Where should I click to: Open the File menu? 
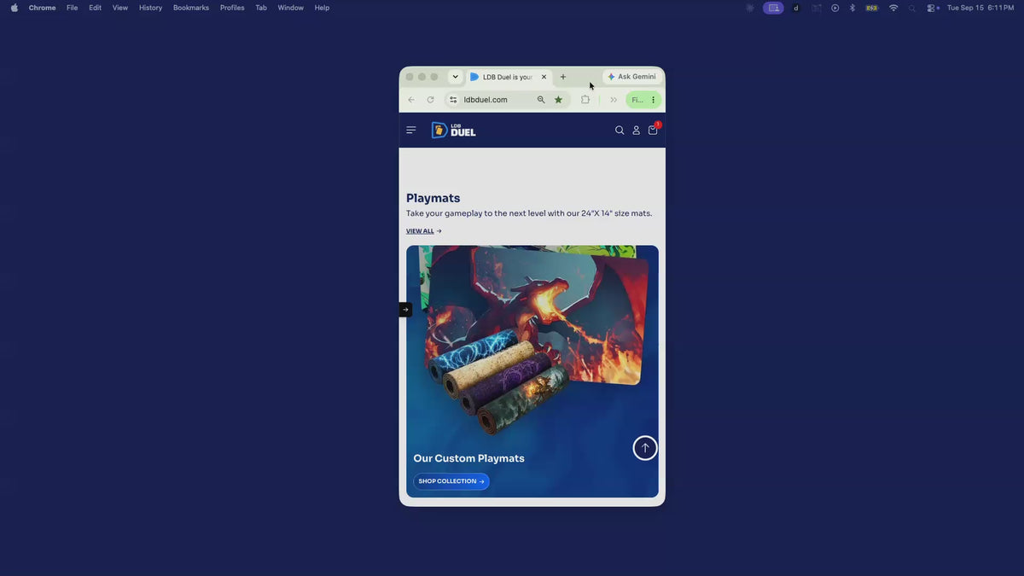[72, 8]
